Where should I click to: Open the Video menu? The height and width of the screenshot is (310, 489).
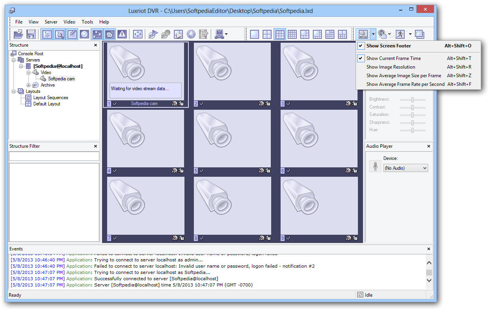coord(69,22)
